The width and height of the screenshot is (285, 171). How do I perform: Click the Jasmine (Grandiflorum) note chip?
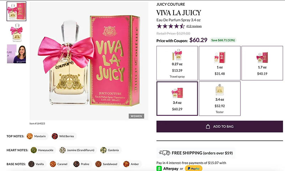click(78, 150)
